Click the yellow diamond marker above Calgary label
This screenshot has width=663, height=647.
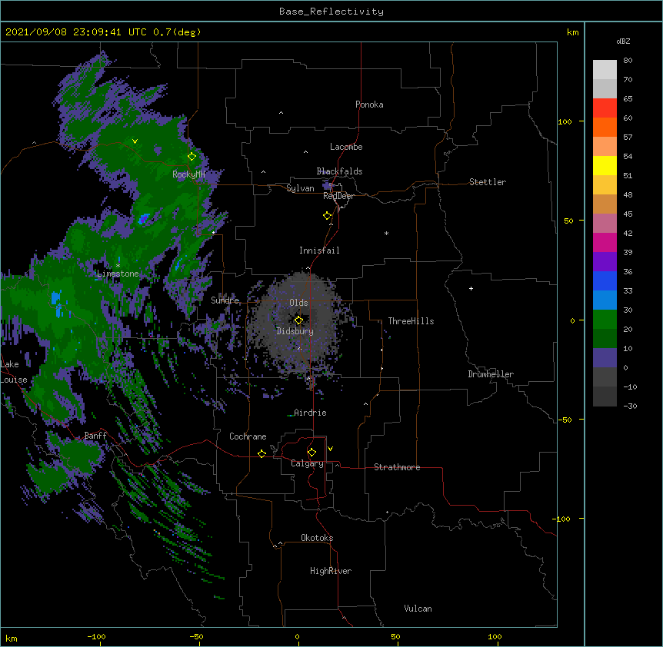312,453
